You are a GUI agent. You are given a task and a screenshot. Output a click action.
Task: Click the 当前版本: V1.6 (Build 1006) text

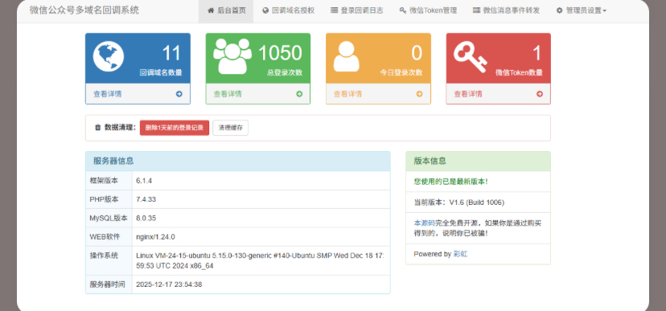(x=459, y=203)
